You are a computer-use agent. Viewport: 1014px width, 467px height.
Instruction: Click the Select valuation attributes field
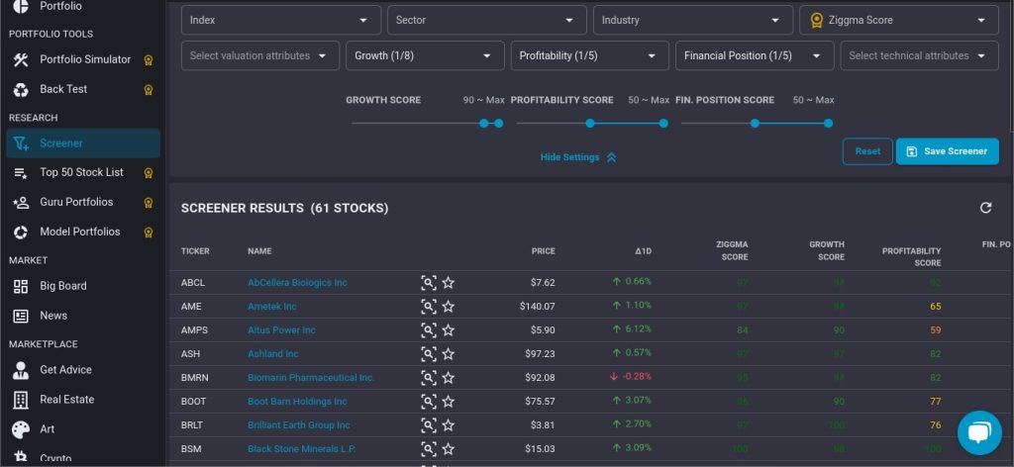coord(260,55)
